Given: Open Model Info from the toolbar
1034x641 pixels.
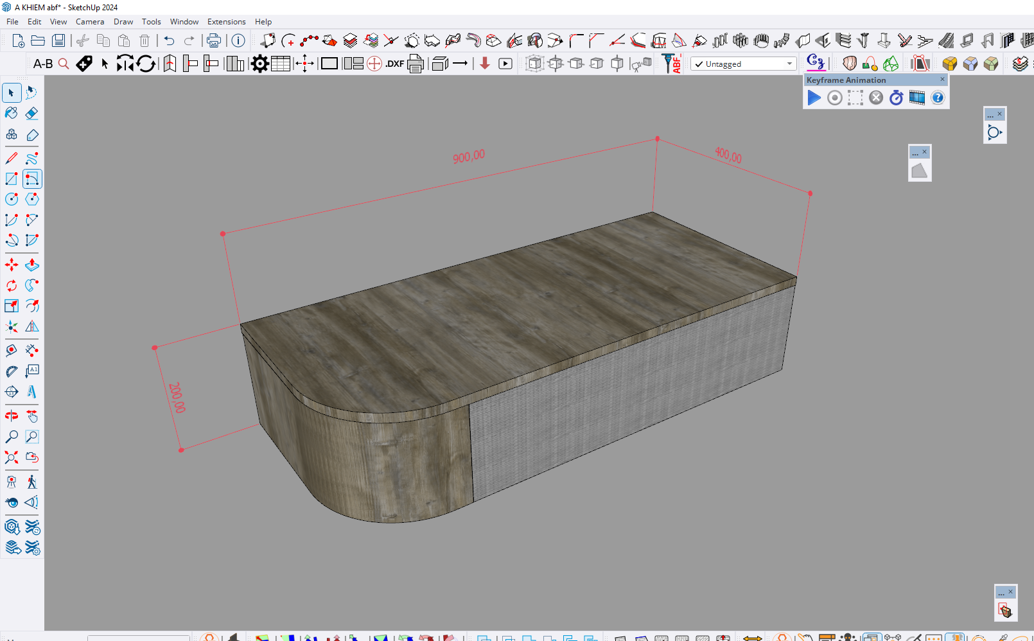Looking at the screenshot, I should coord(238,41).
